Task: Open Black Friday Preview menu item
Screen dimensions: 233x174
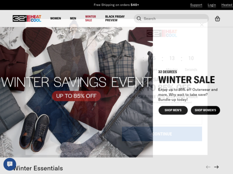Action: [x=115, y=18]
